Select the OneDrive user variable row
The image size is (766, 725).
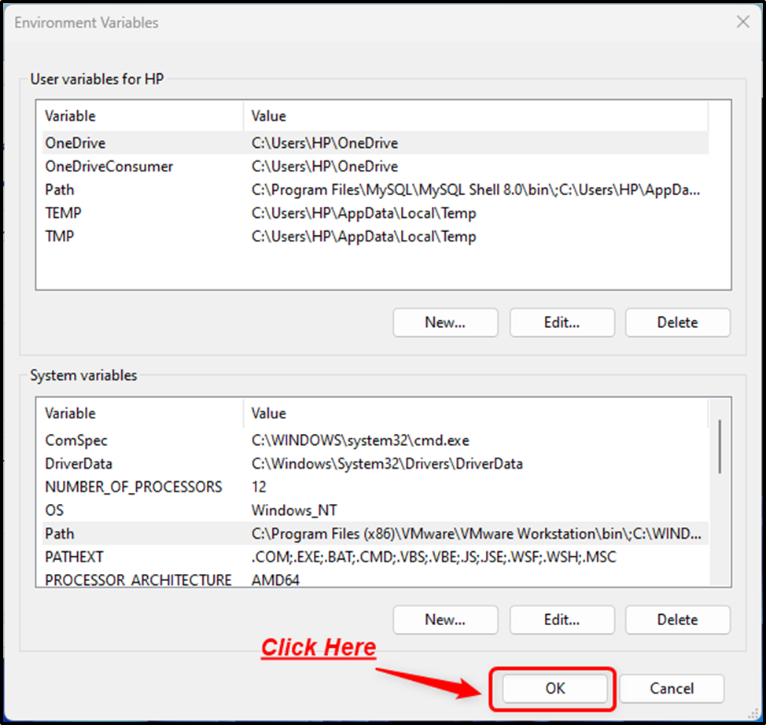click(x=375, y=142)
